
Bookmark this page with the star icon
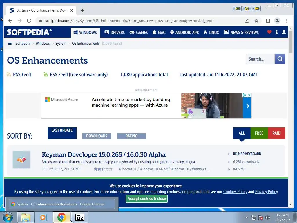coord(256,21)
